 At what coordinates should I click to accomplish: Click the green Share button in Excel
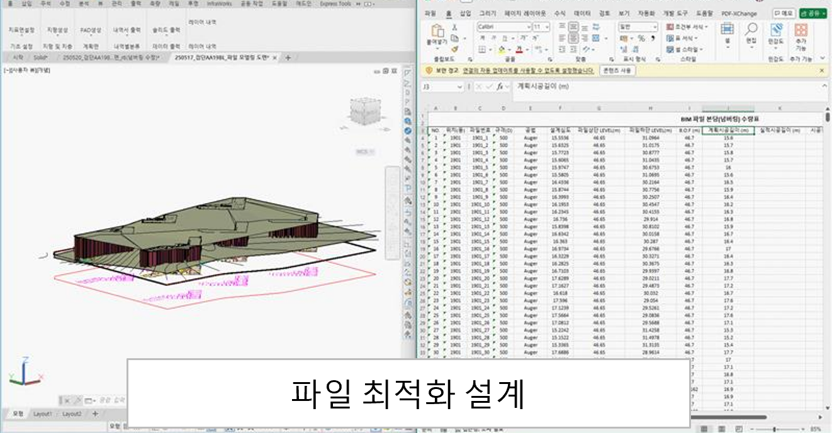[x=813, y=13]
